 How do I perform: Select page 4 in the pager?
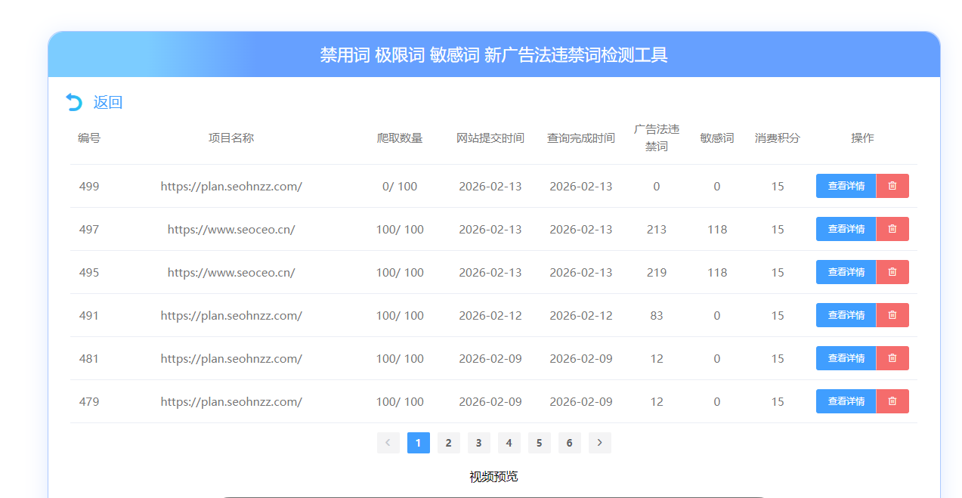(x=509, y=443)
